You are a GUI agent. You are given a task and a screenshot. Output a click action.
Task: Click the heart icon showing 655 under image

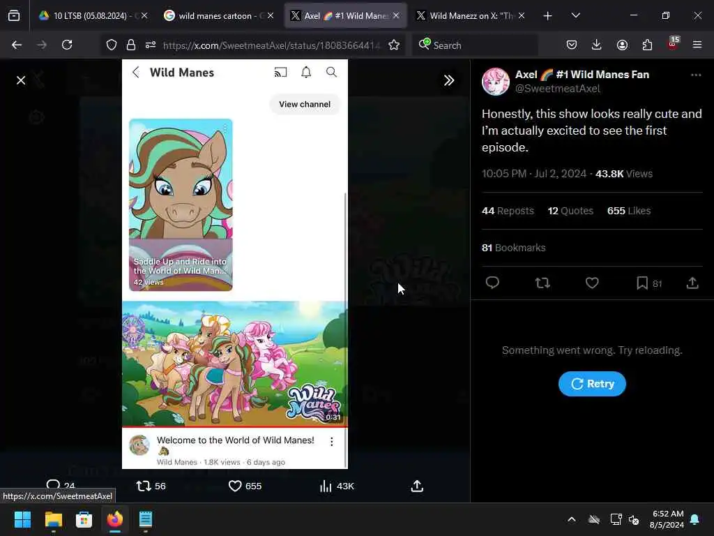tap(235, 486)
